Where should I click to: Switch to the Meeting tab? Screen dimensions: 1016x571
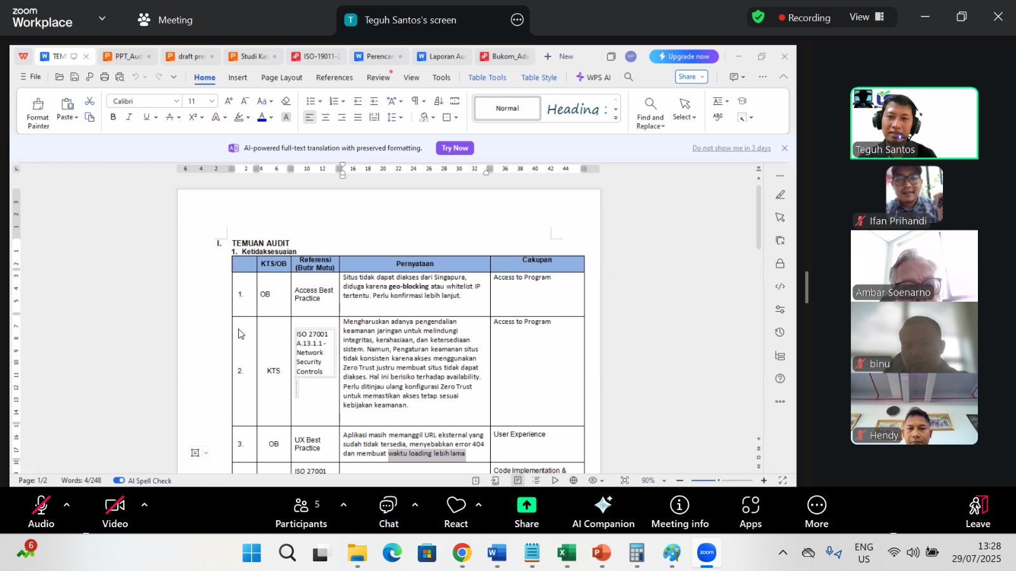[165, 20]
